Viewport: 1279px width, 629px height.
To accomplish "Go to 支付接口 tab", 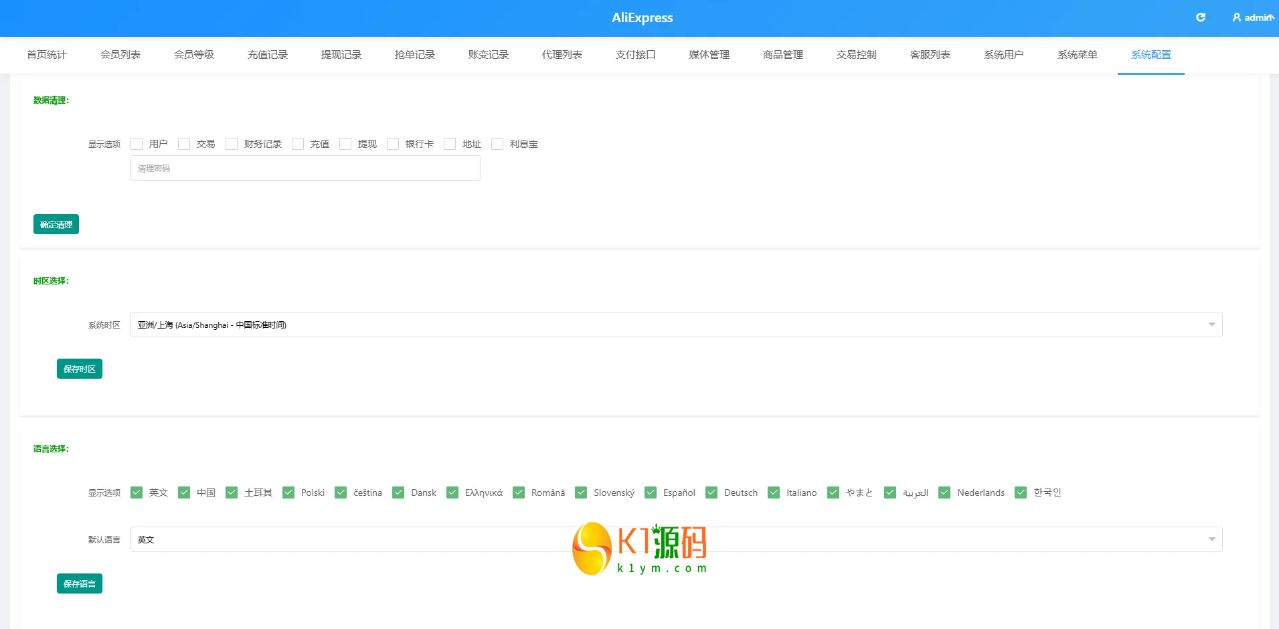I will (x=636, y=55).
